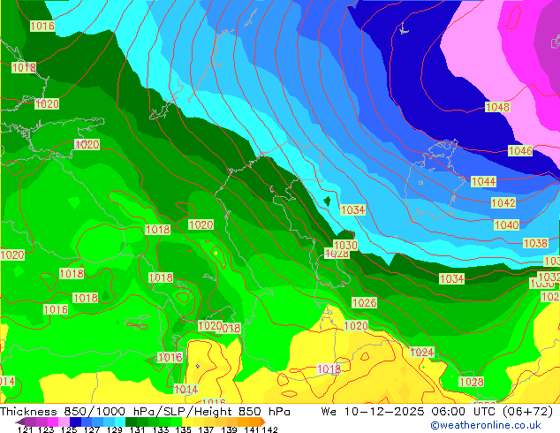Click legend value 137
The width and height of the screenshot is (560, 433).
(x=207, y=429)
